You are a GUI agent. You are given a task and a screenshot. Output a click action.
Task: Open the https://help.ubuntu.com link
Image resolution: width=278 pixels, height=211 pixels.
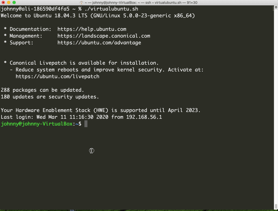point(92,29)
